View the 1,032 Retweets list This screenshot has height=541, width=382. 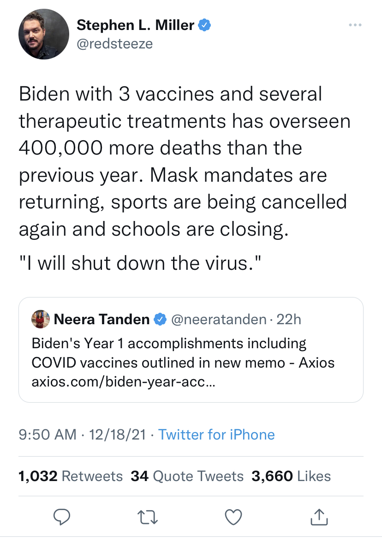pos(71,476)
